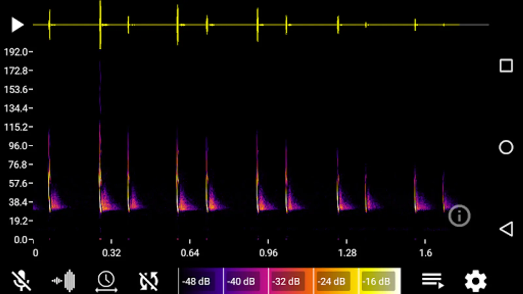
Task: Open the recordings playlist icon
Action: [432, 281]
